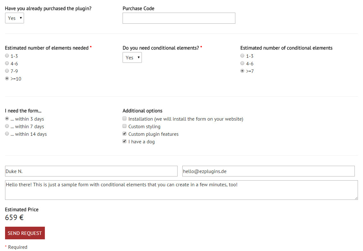Select '4-6' for estimated elements needed
Viewport: 363px width, 251px height.
pos(7,63)
